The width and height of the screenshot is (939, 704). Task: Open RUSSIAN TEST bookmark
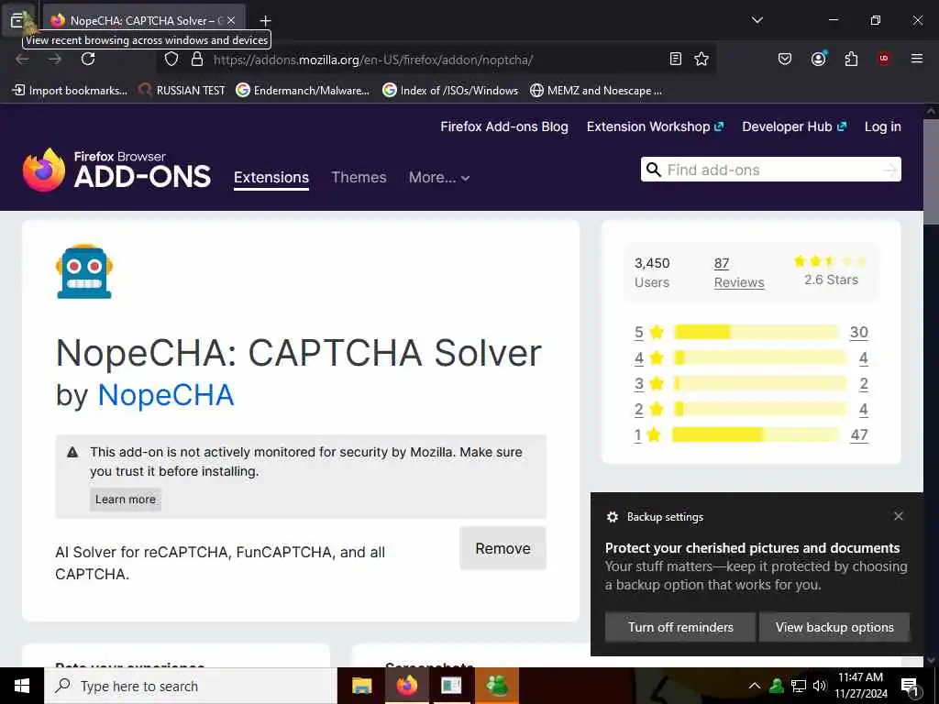[182, 91]
